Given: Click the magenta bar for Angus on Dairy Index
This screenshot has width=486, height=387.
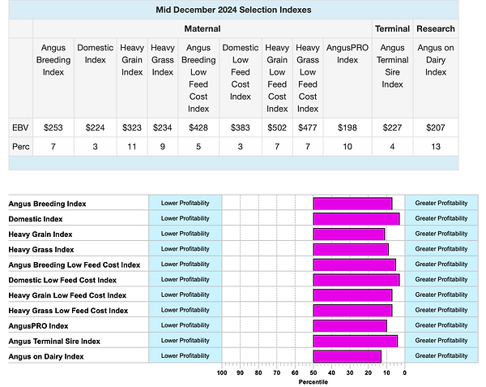Looking at the screenshot, I should pos(347,356).
